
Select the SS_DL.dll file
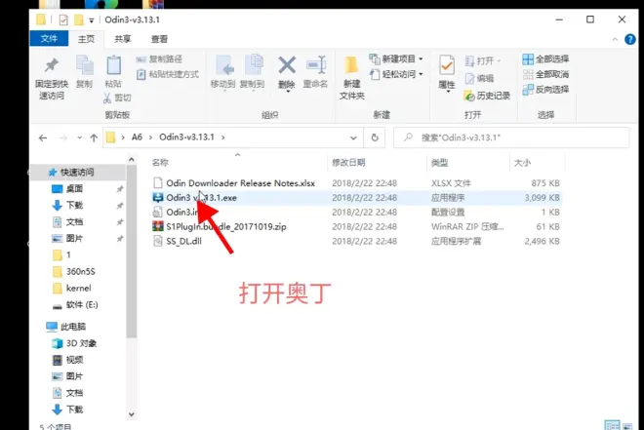coord(183,241)
